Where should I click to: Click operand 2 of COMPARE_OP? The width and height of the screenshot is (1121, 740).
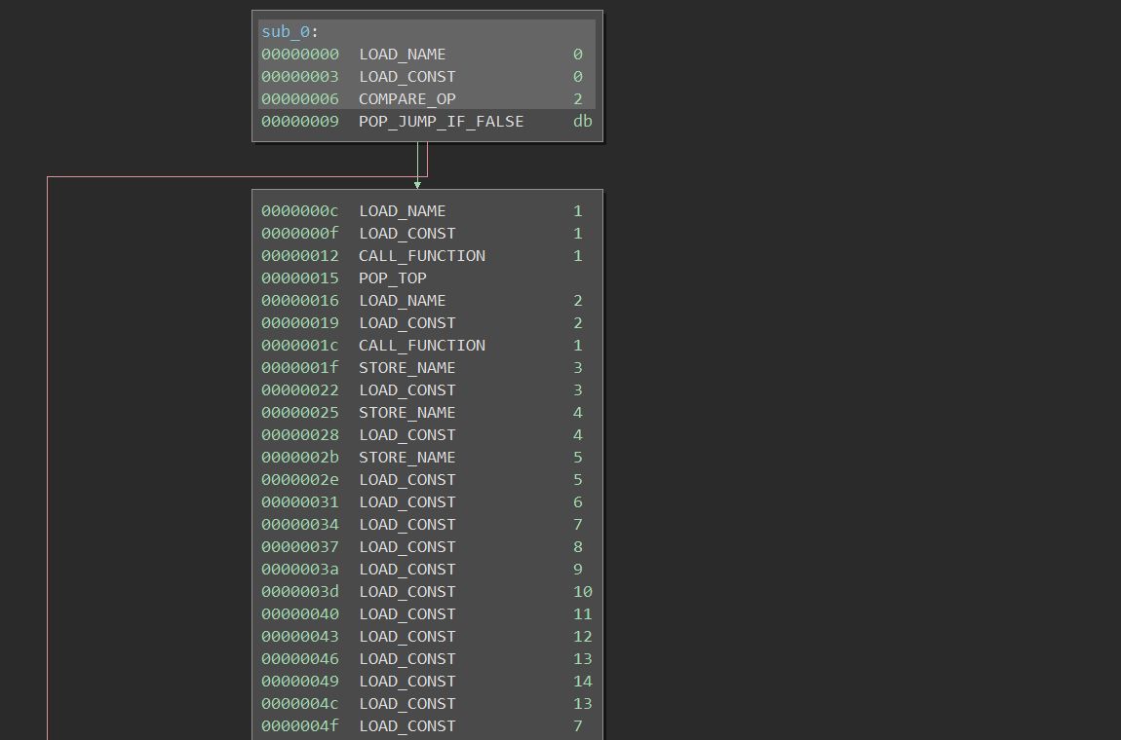pyautogui.click(x=578, y=98)
